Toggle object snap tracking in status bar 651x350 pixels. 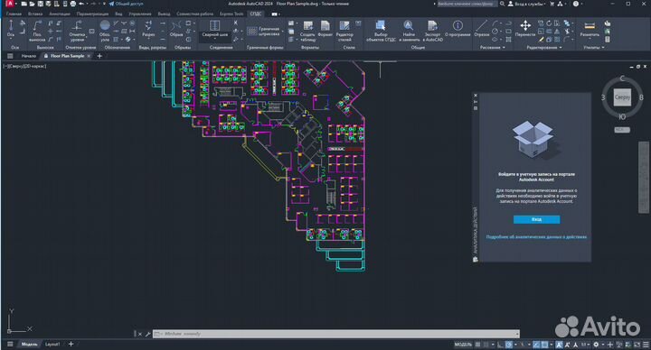[536, 345]
